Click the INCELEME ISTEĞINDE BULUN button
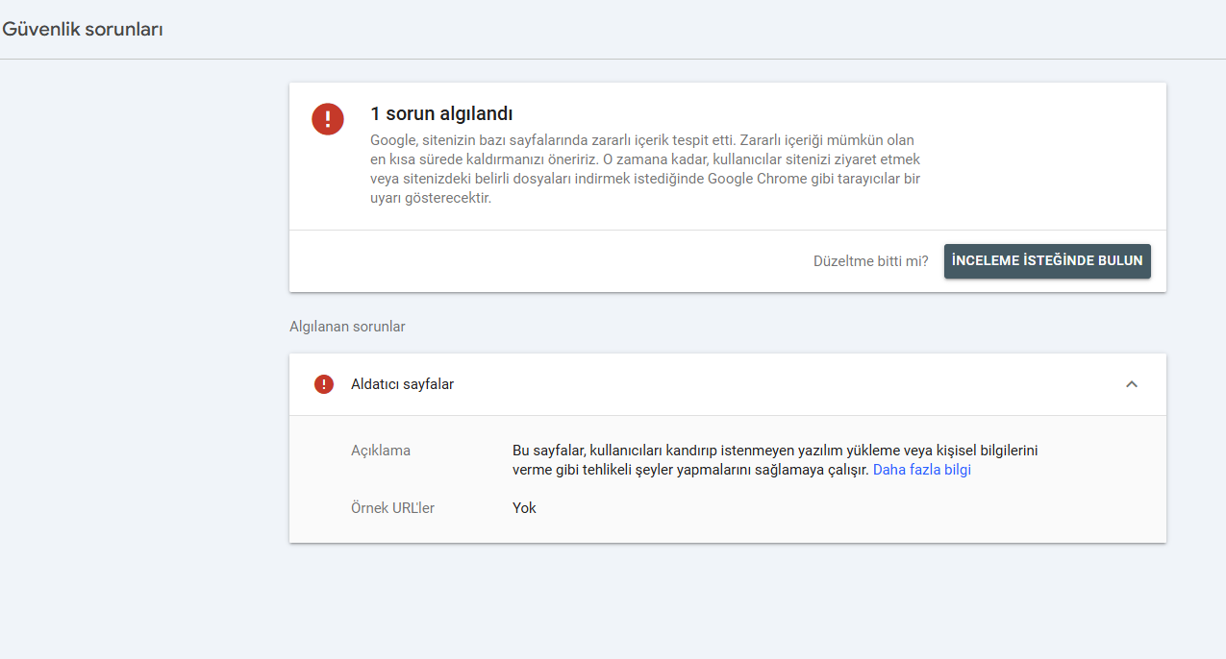 pyautogui.click(x=1047, y=260)
